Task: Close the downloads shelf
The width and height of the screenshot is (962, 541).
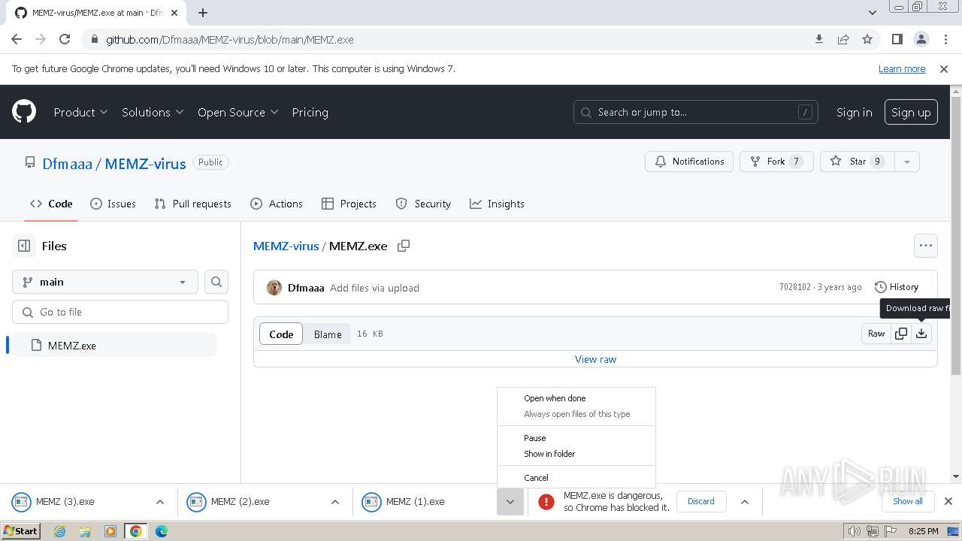Action: [x=948, y=501]
